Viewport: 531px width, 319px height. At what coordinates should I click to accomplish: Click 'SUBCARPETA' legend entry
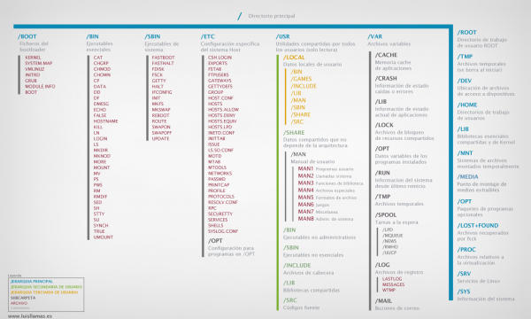tap(23, 298)
